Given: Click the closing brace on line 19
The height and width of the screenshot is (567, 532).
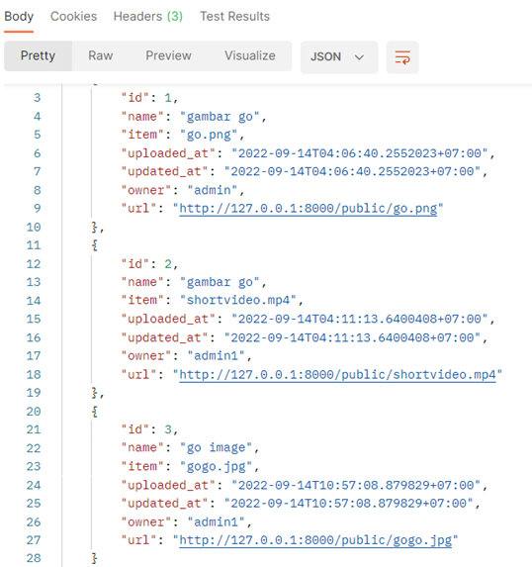Looking at the screenshot, I should (x=94, y=393).
